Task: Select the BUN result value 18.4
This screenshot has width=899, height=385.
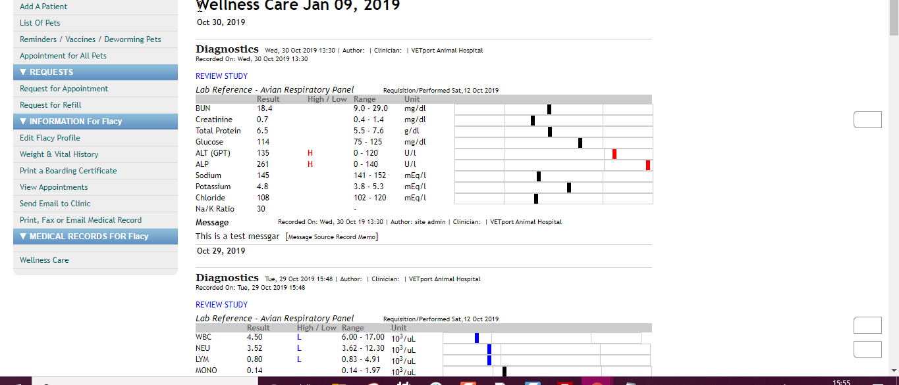Action: tap(265, 108)
